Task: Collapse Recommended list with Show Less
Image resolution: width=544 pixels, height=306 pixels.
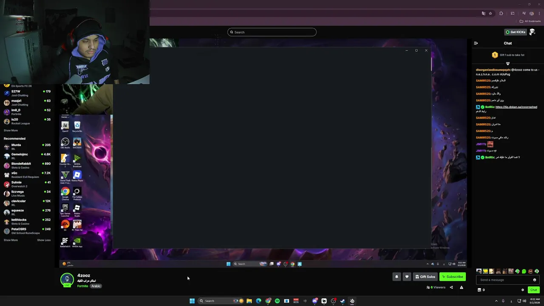Action: [x=44, y=240]
